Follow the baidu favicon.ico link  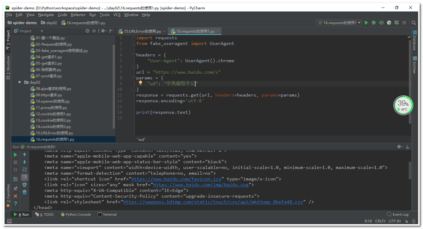(176, 179)
